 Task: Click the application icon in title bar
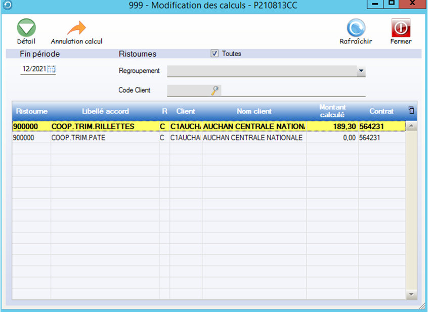pos(6,6)
